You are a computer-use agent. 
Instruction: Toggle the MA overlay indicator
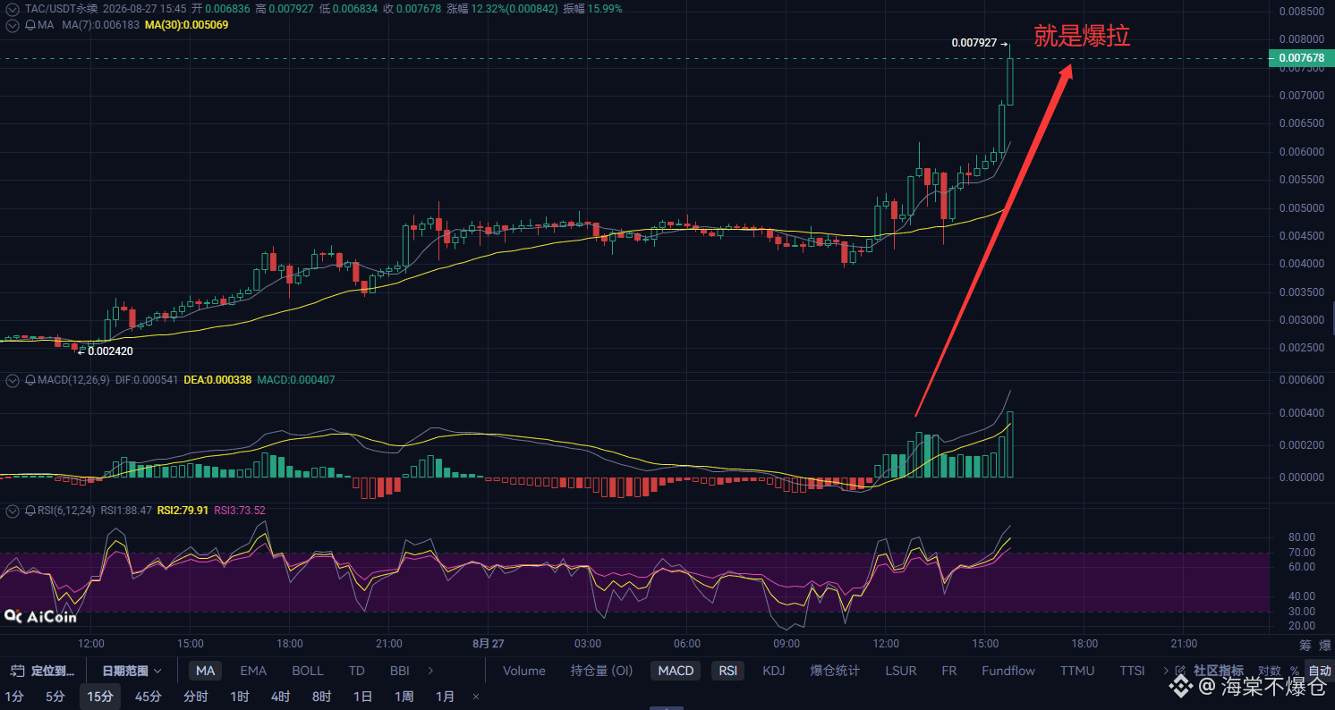pos(206,671)
